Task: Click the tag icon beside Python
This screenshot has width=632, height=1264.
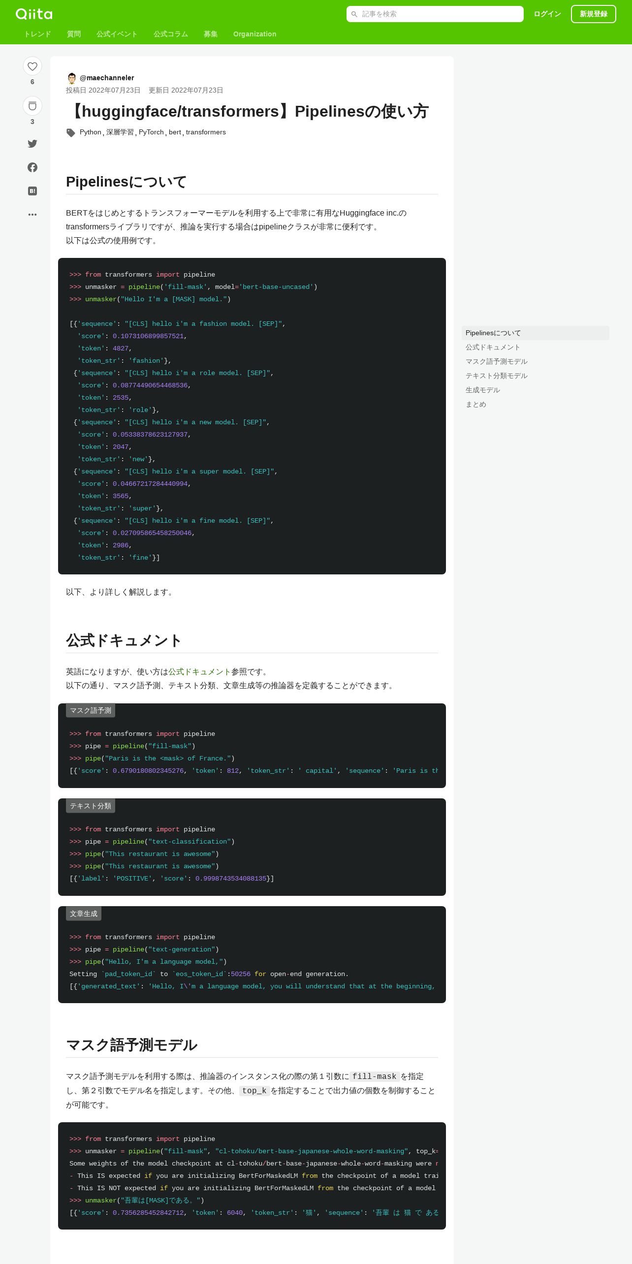Action: 71,132
